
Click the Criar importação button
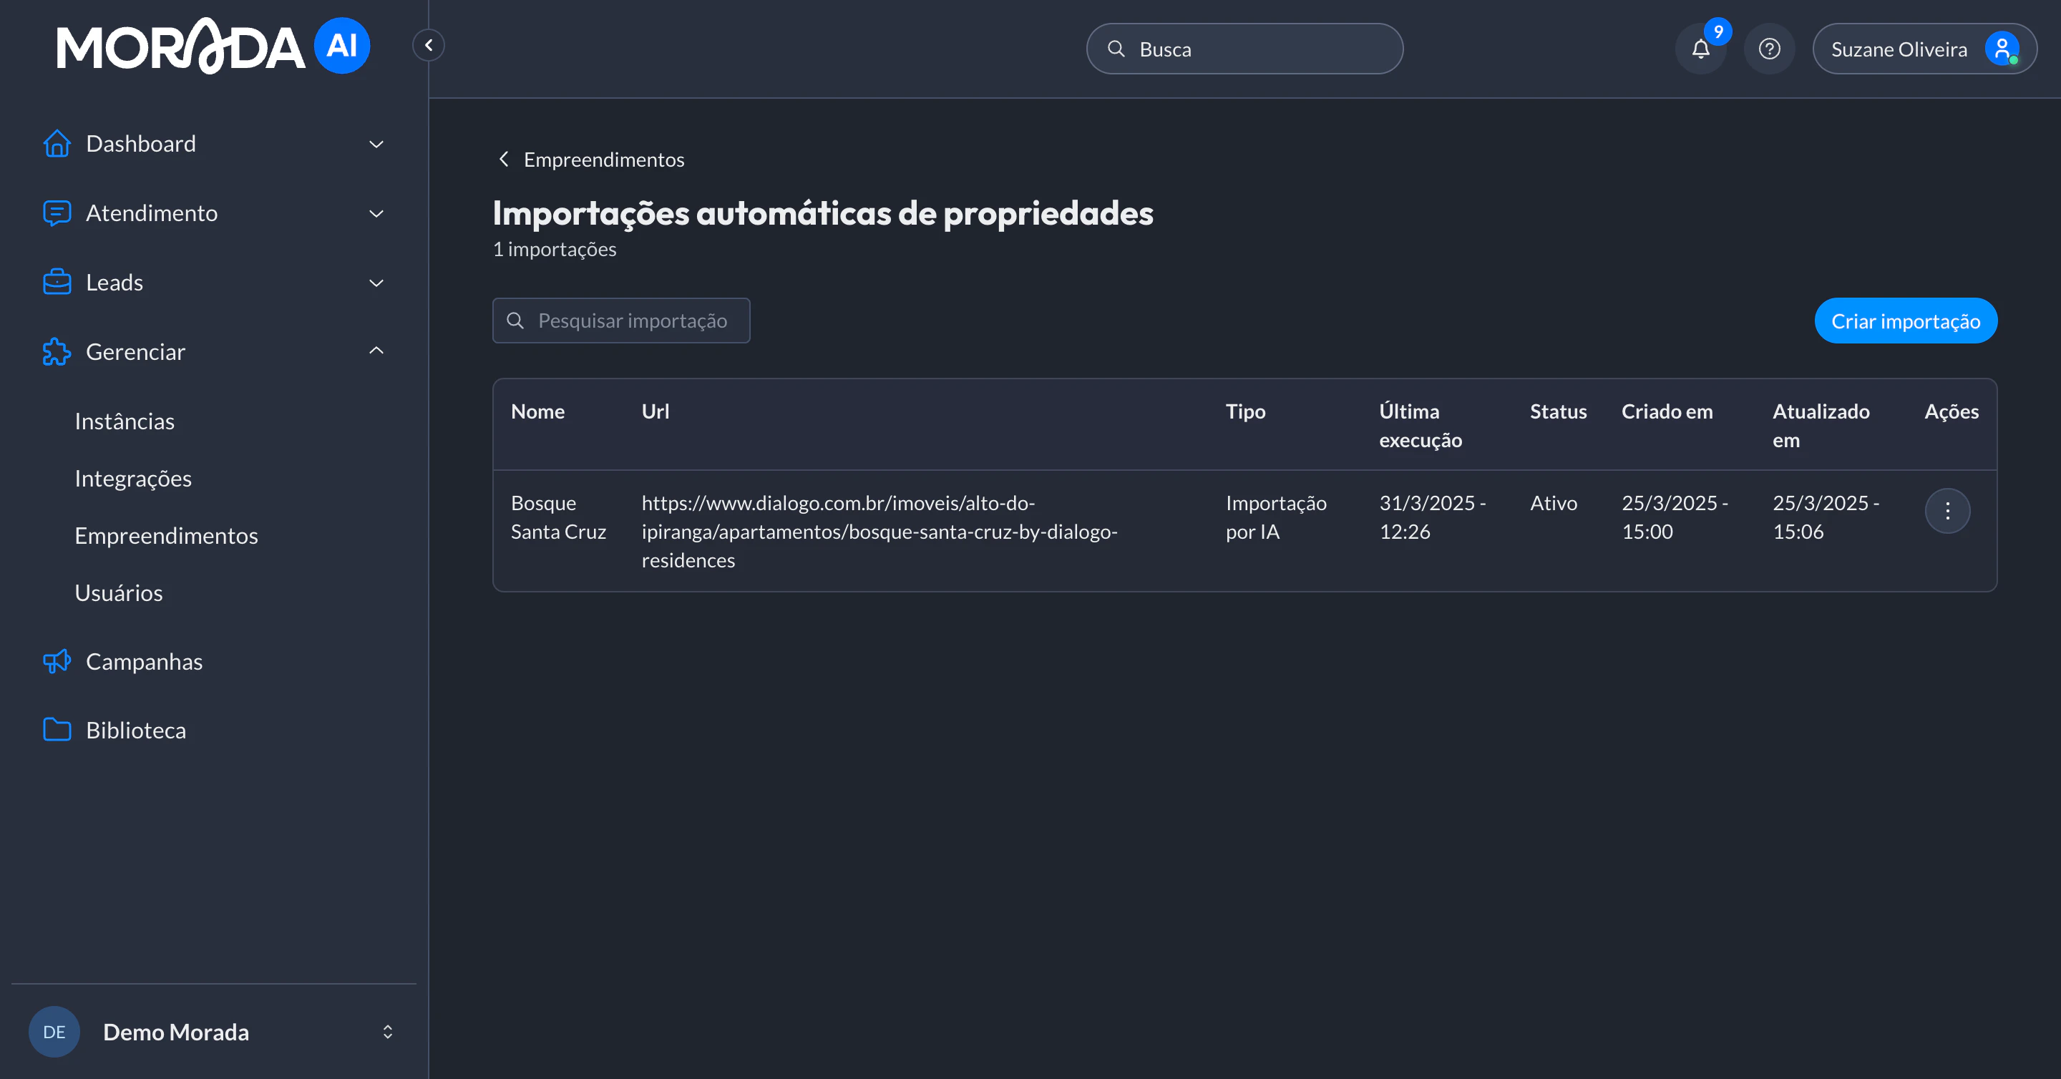coord(1906,321)
